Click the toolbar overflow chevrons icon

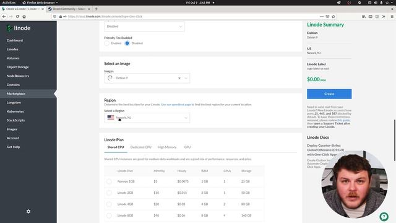tap(384, 17)
